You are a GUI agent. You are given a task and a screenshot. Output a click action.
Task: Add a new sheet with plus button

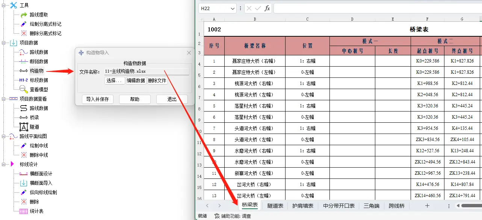pyautogui.click(x=427, y=206)
